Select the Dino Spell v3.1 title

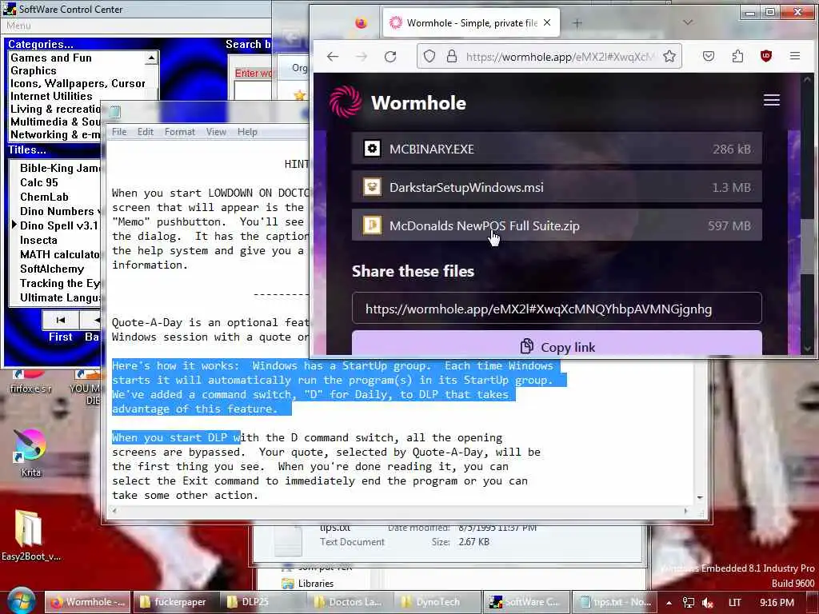[59, 225]
